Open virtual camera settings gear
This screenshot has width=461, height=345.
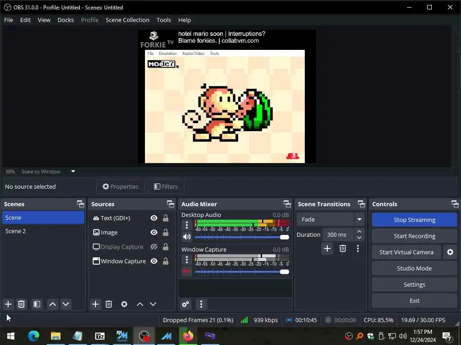click(450, 252)
